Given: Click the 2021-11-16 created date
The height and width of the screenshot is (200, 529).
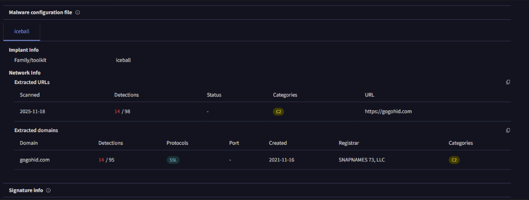Looking at the screenshot, I should 281,160.
